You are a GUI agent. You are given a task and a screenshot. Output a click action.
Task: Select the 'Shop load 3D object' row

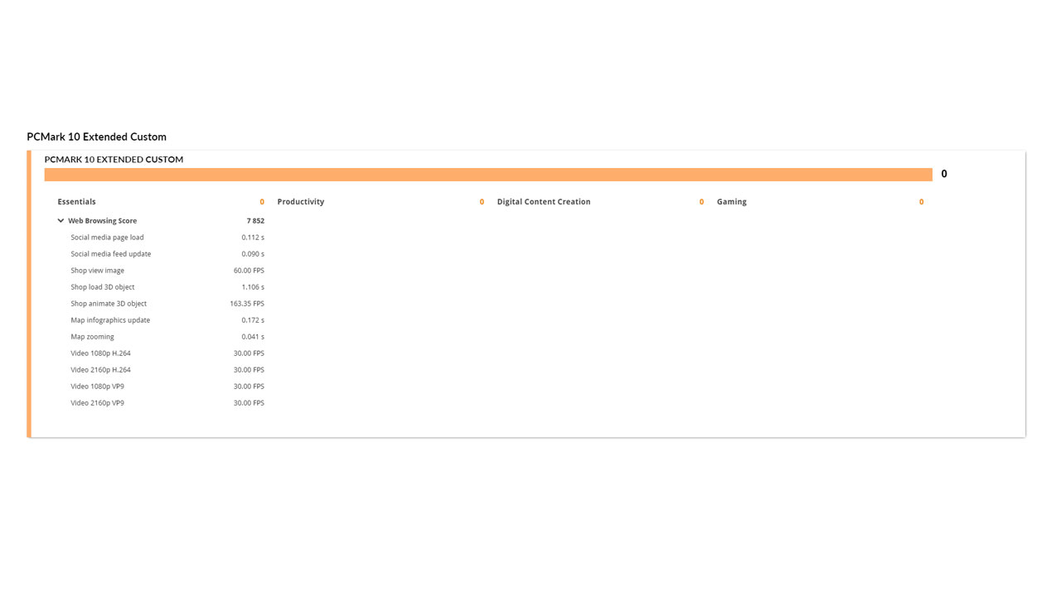tap(167, 287)
